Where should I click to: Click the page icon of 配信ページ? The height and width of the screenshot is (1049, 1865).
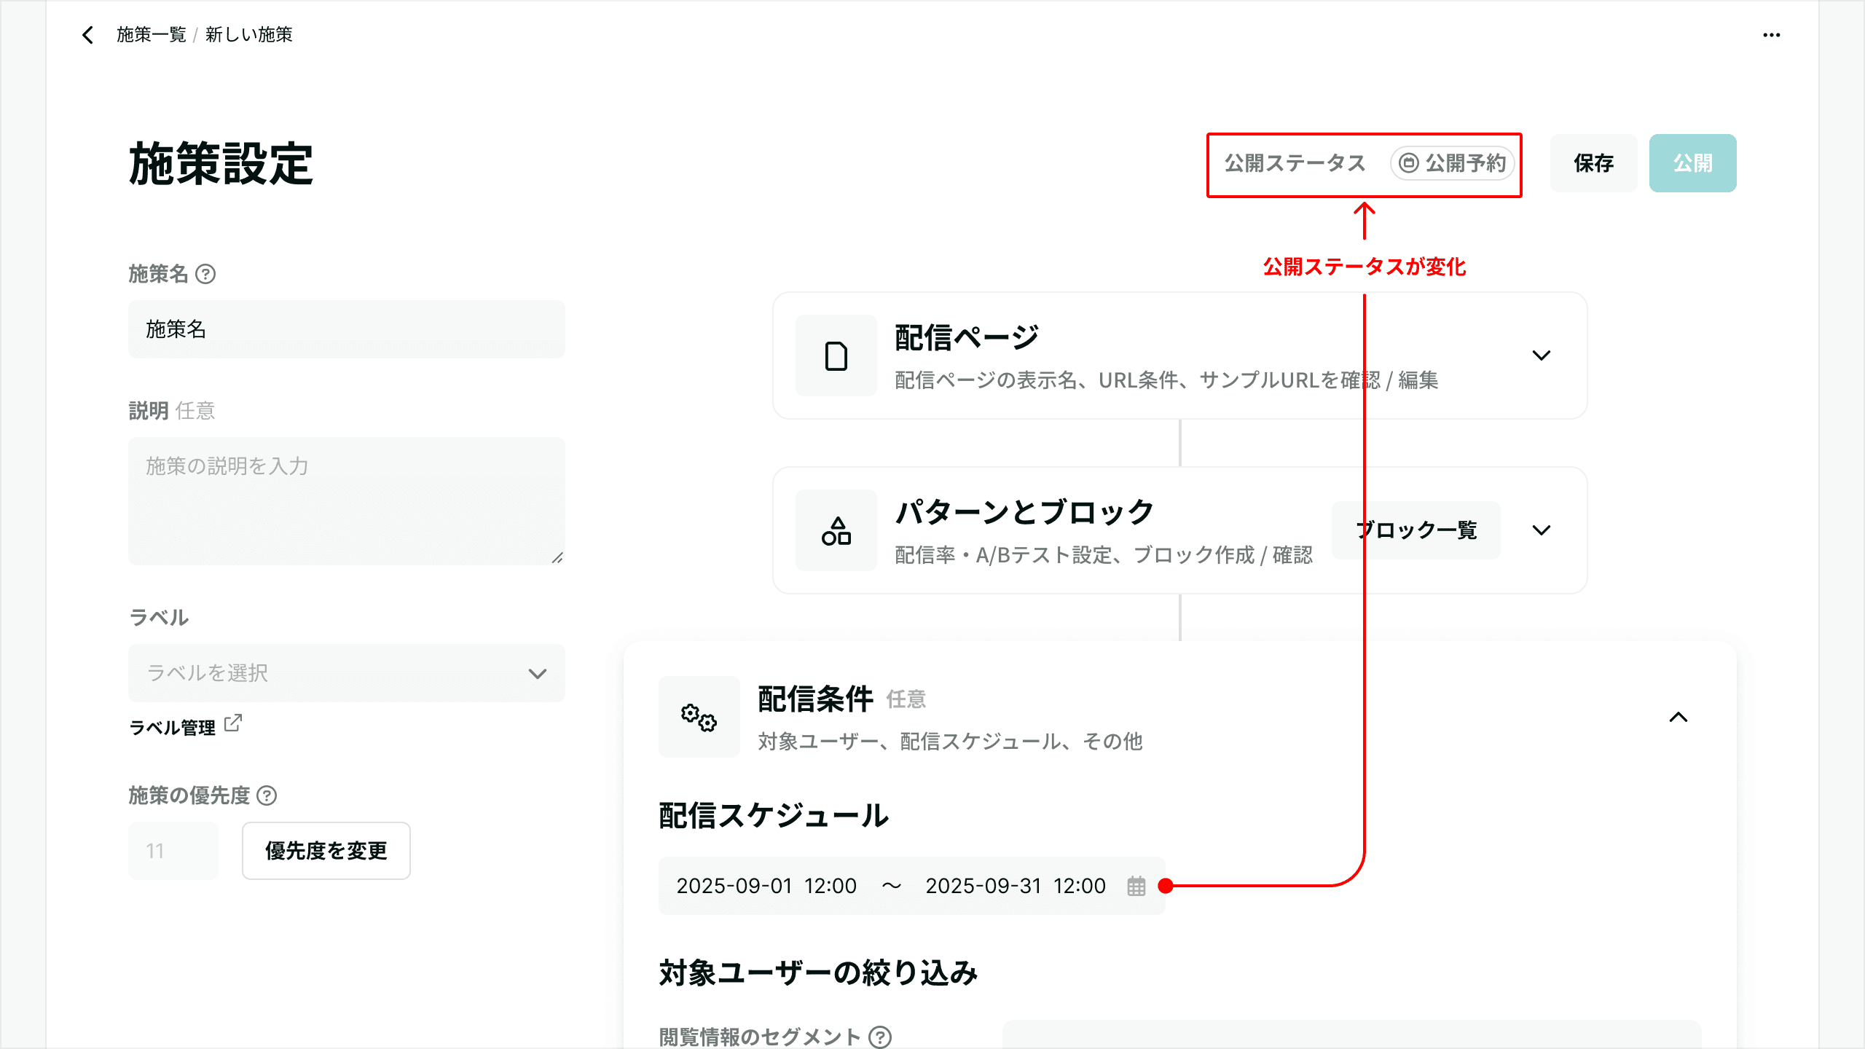[x=836, y=355]
